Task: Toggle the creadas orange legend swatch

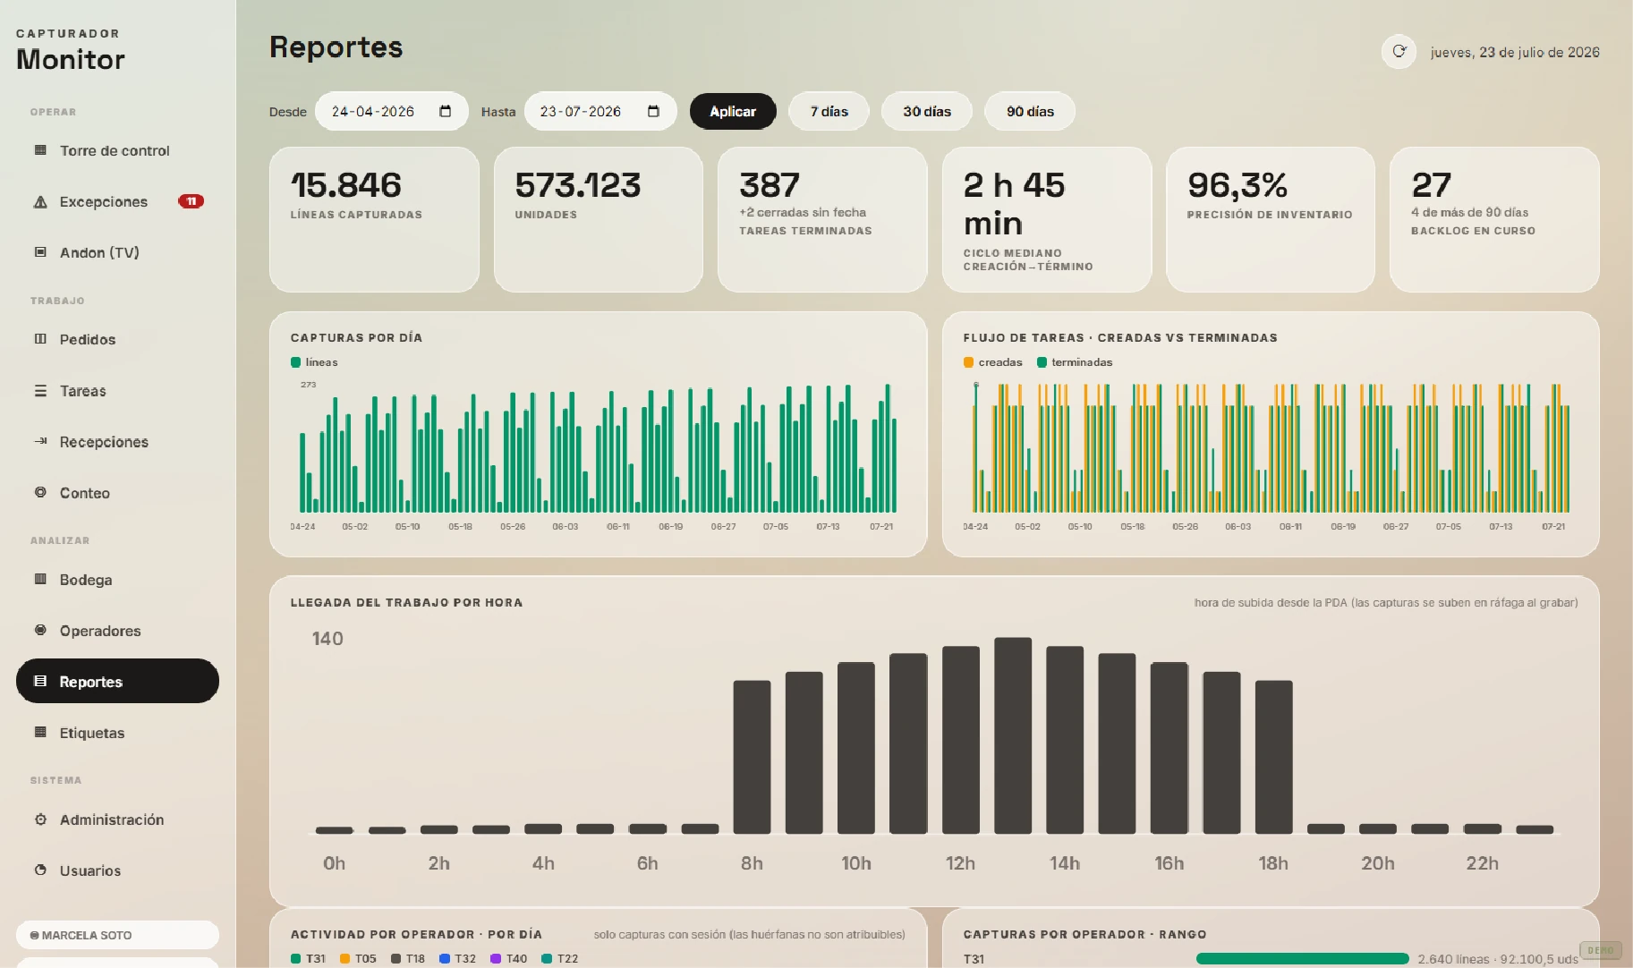Action: coord(968,362)
